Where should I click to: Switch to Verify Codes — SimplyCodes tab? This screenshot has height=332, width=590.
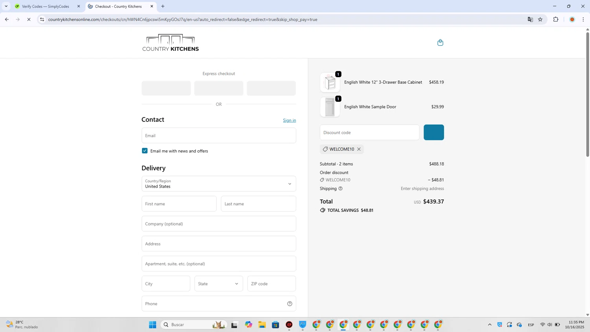coord(47,6)
